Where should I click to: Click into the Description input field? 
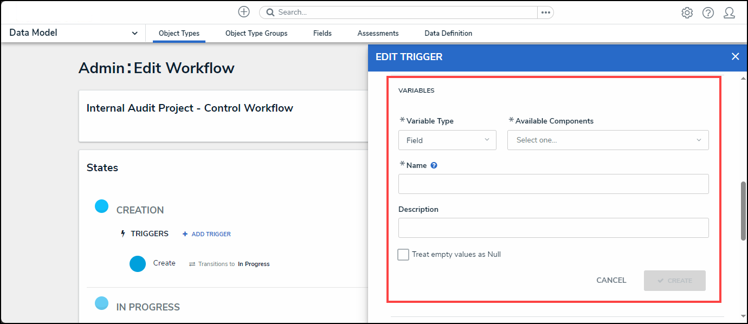(553, 228)
